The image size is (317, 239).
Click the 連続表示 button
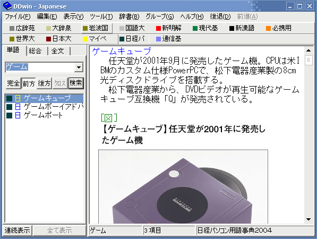[x=18, y=231]
